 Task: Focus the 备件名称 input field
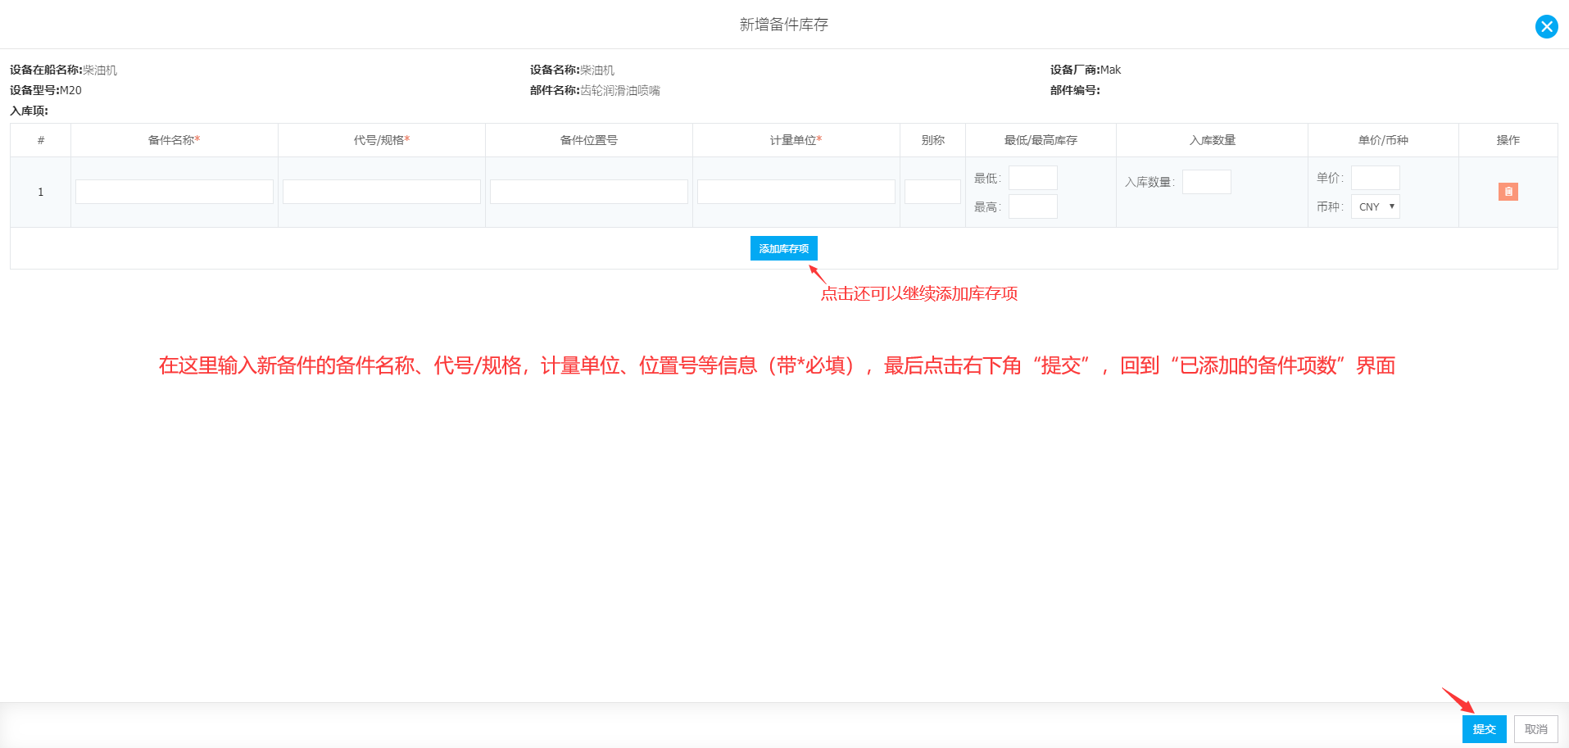pos(175,192)
